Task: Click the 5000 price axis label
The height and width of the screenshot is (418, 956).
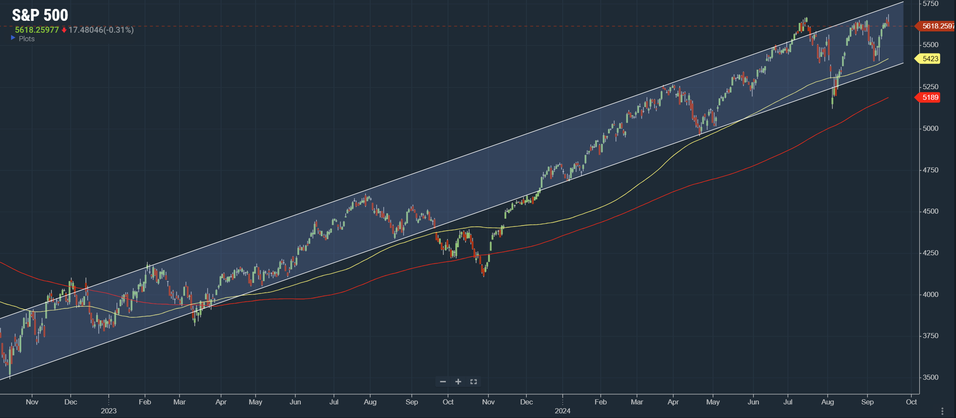Action: [x=930, y=128]
